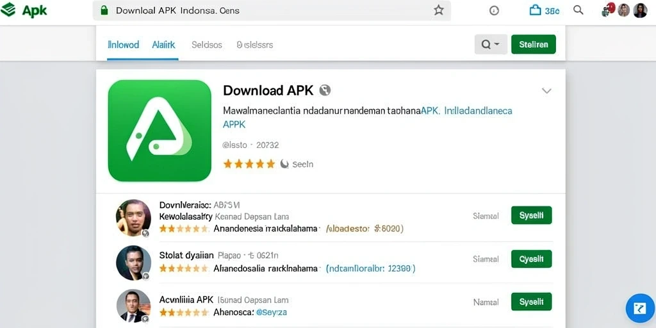Click the blue APK link in description
The width and height of the screenshot is (656, 328).
[430, 111]
